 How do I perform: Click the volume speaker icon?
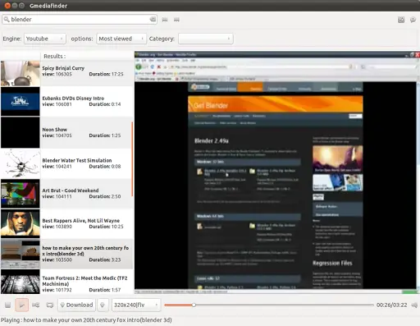tap(415, 305)
